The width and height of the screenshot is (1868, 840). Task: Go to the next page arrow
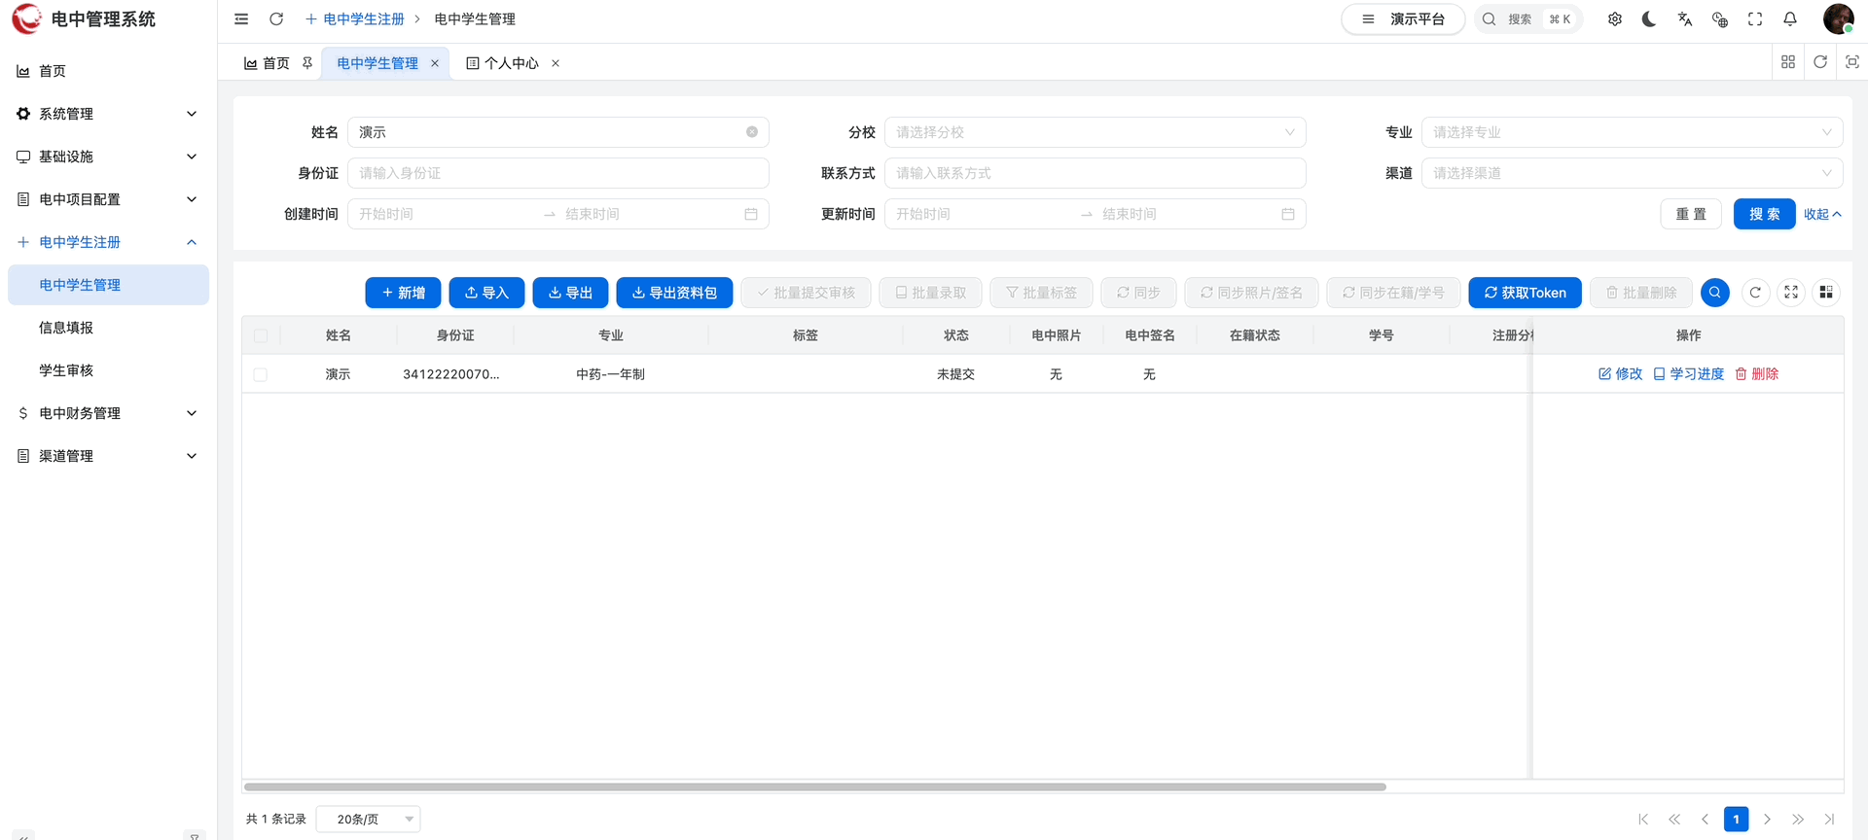[1767, 820]
